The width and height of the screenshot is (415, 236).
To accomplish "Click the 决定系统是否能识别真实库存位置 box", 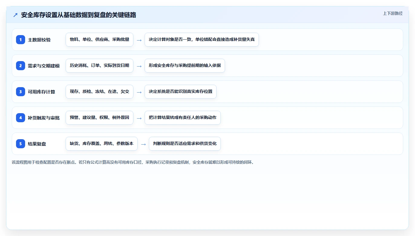I will (181, 92).
